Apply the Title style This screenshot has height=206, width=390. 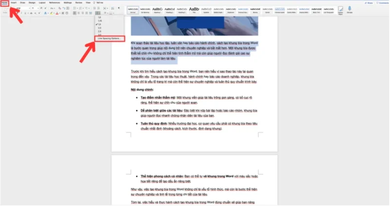click(194, 10)
